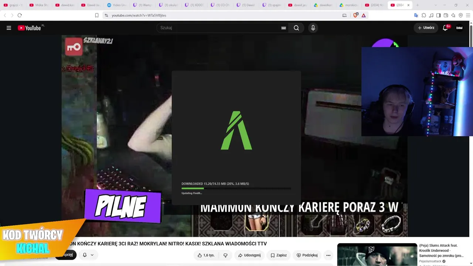Click the install-app screen icon in address bar
This screenshot has height=266, width=473.
pos(344,15)
